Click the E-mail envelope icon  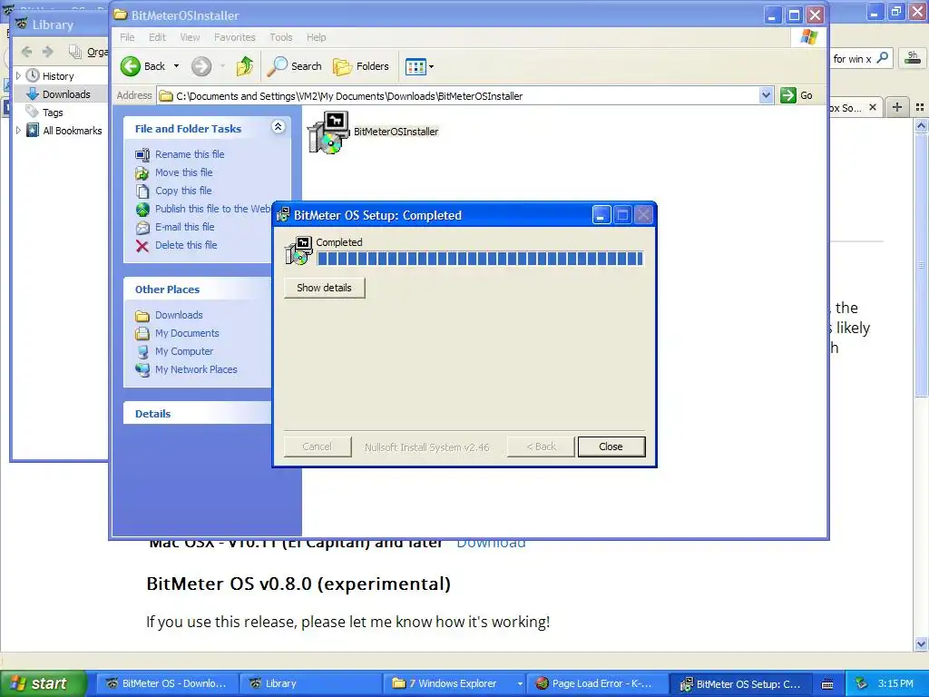coord(142,228)
